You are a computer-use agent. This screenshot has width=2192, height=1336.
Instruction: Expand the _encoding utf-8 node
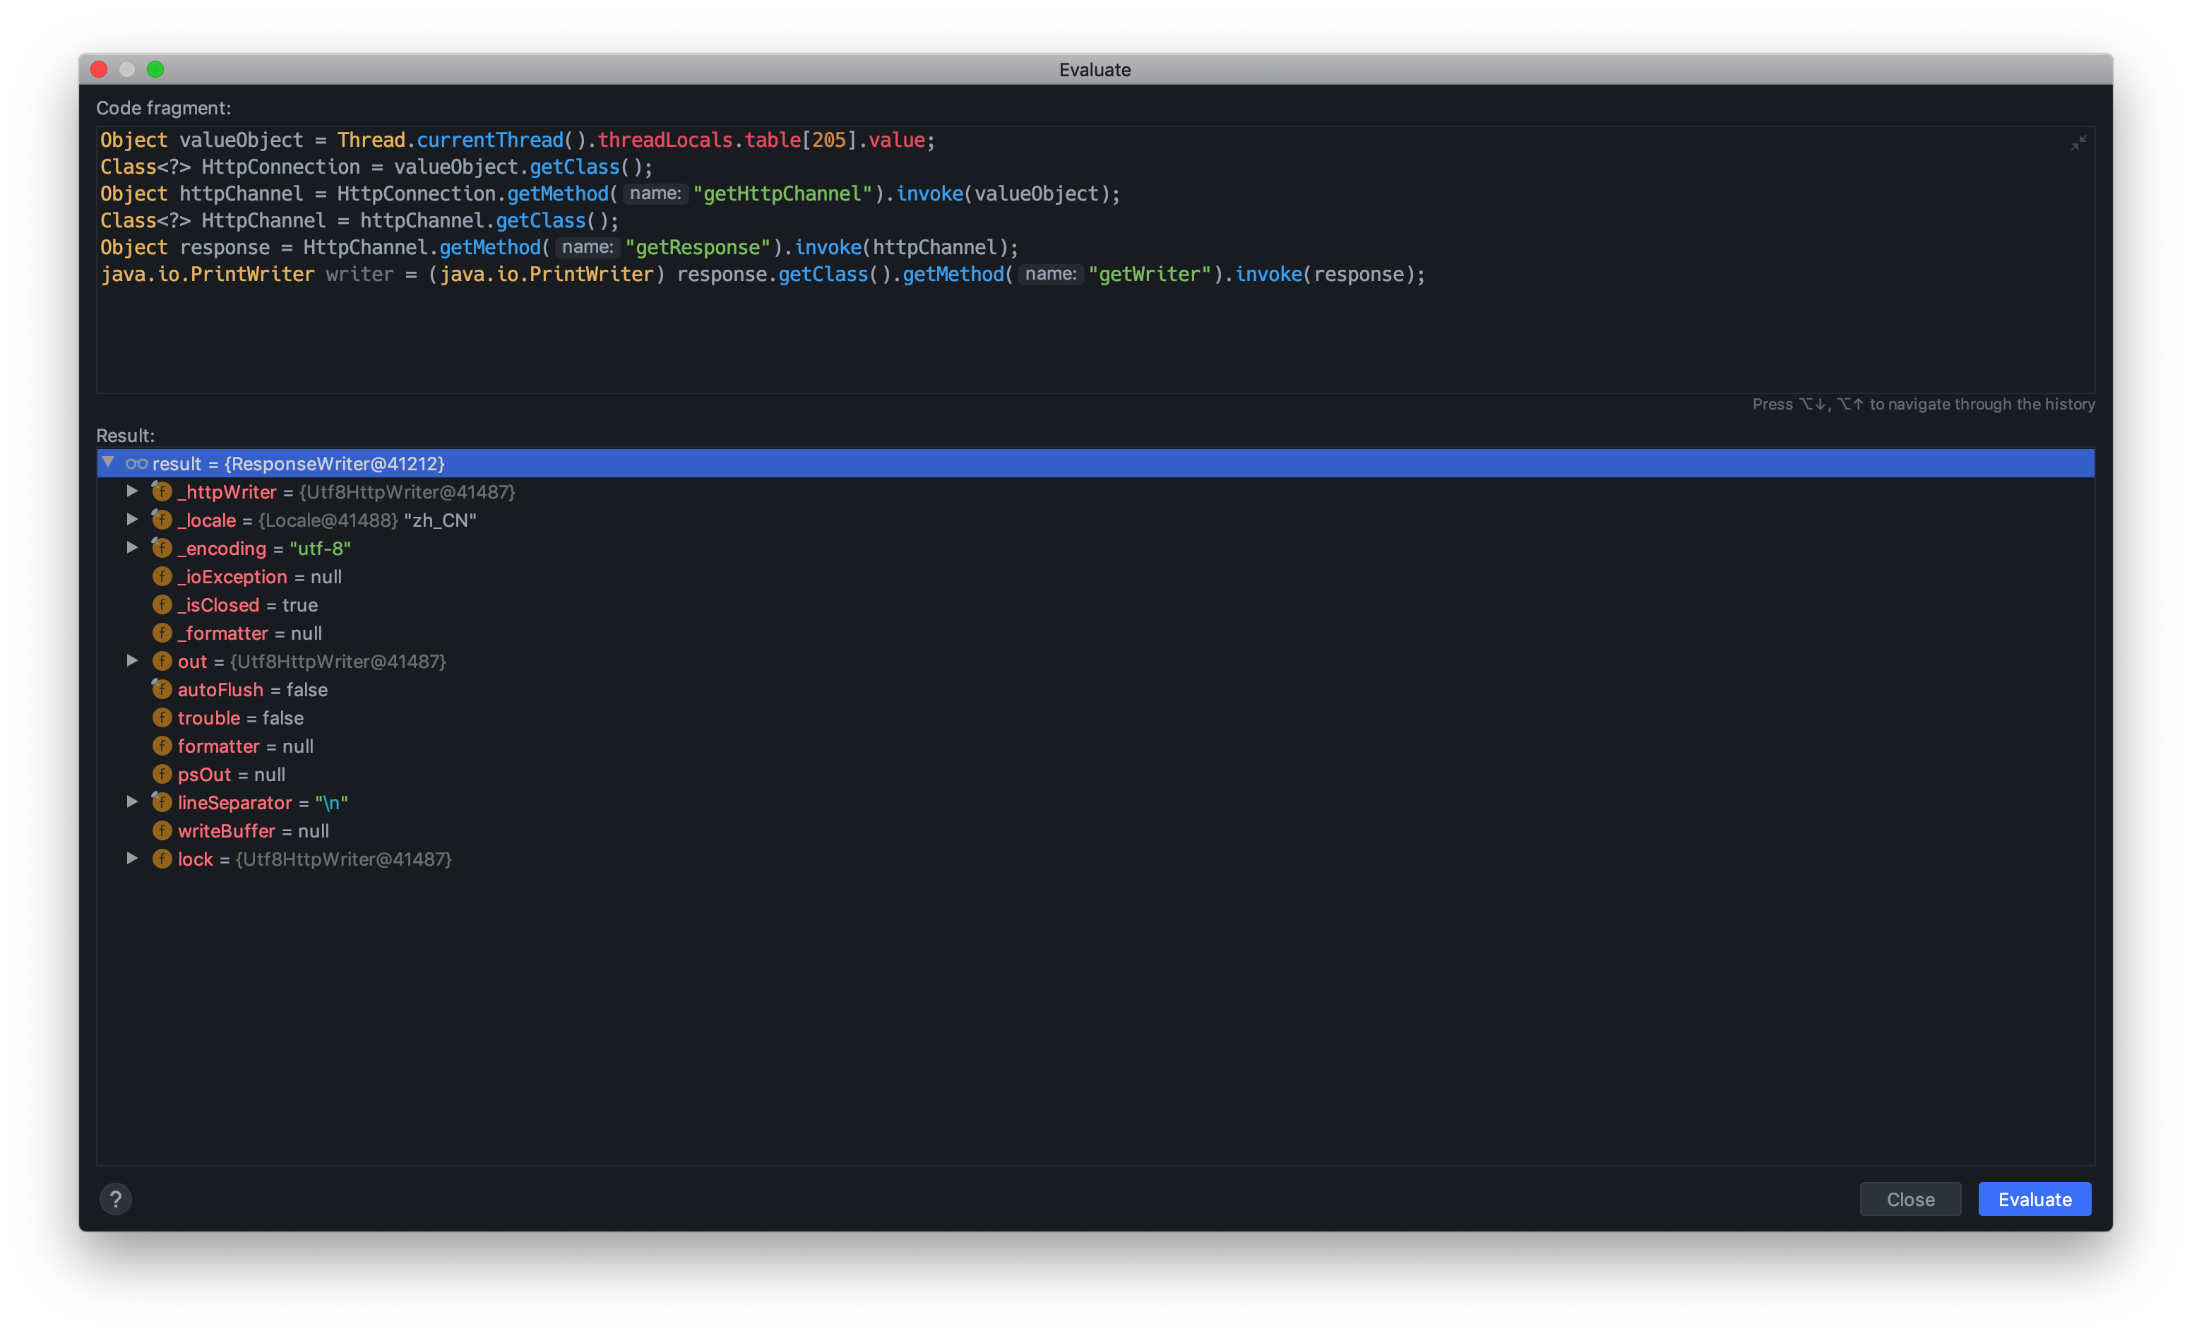(133, 548)
